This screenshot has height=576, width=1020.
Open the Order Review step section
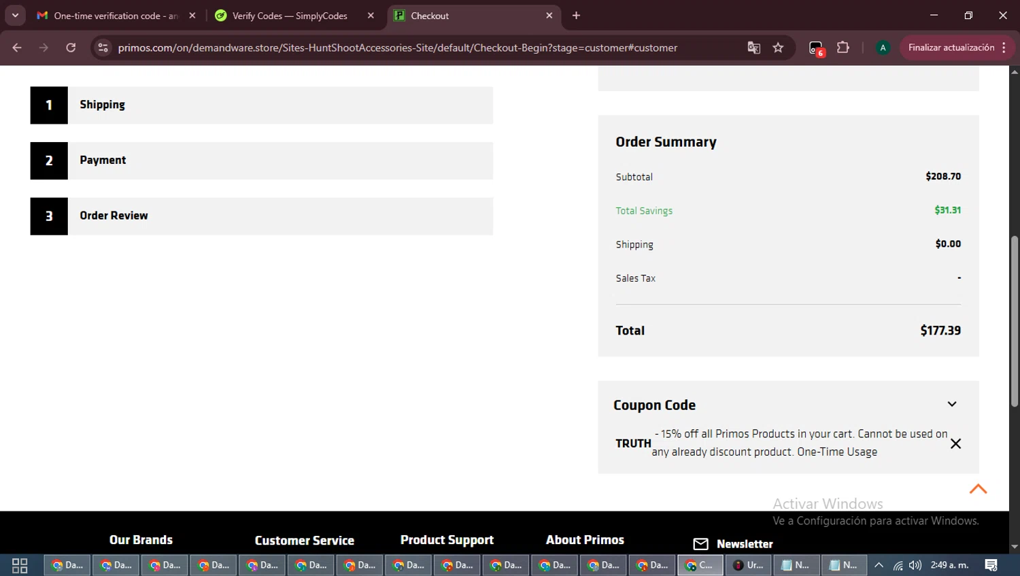tap(262, 216)
